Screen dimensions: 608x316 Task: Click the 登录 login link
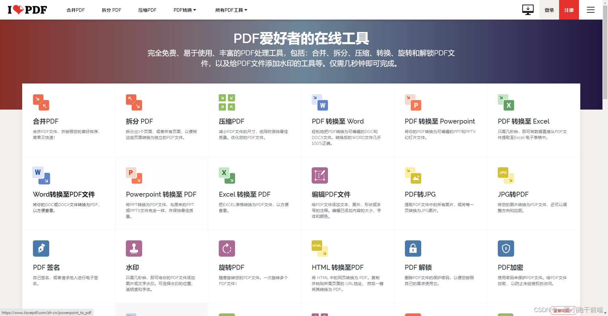549,10
